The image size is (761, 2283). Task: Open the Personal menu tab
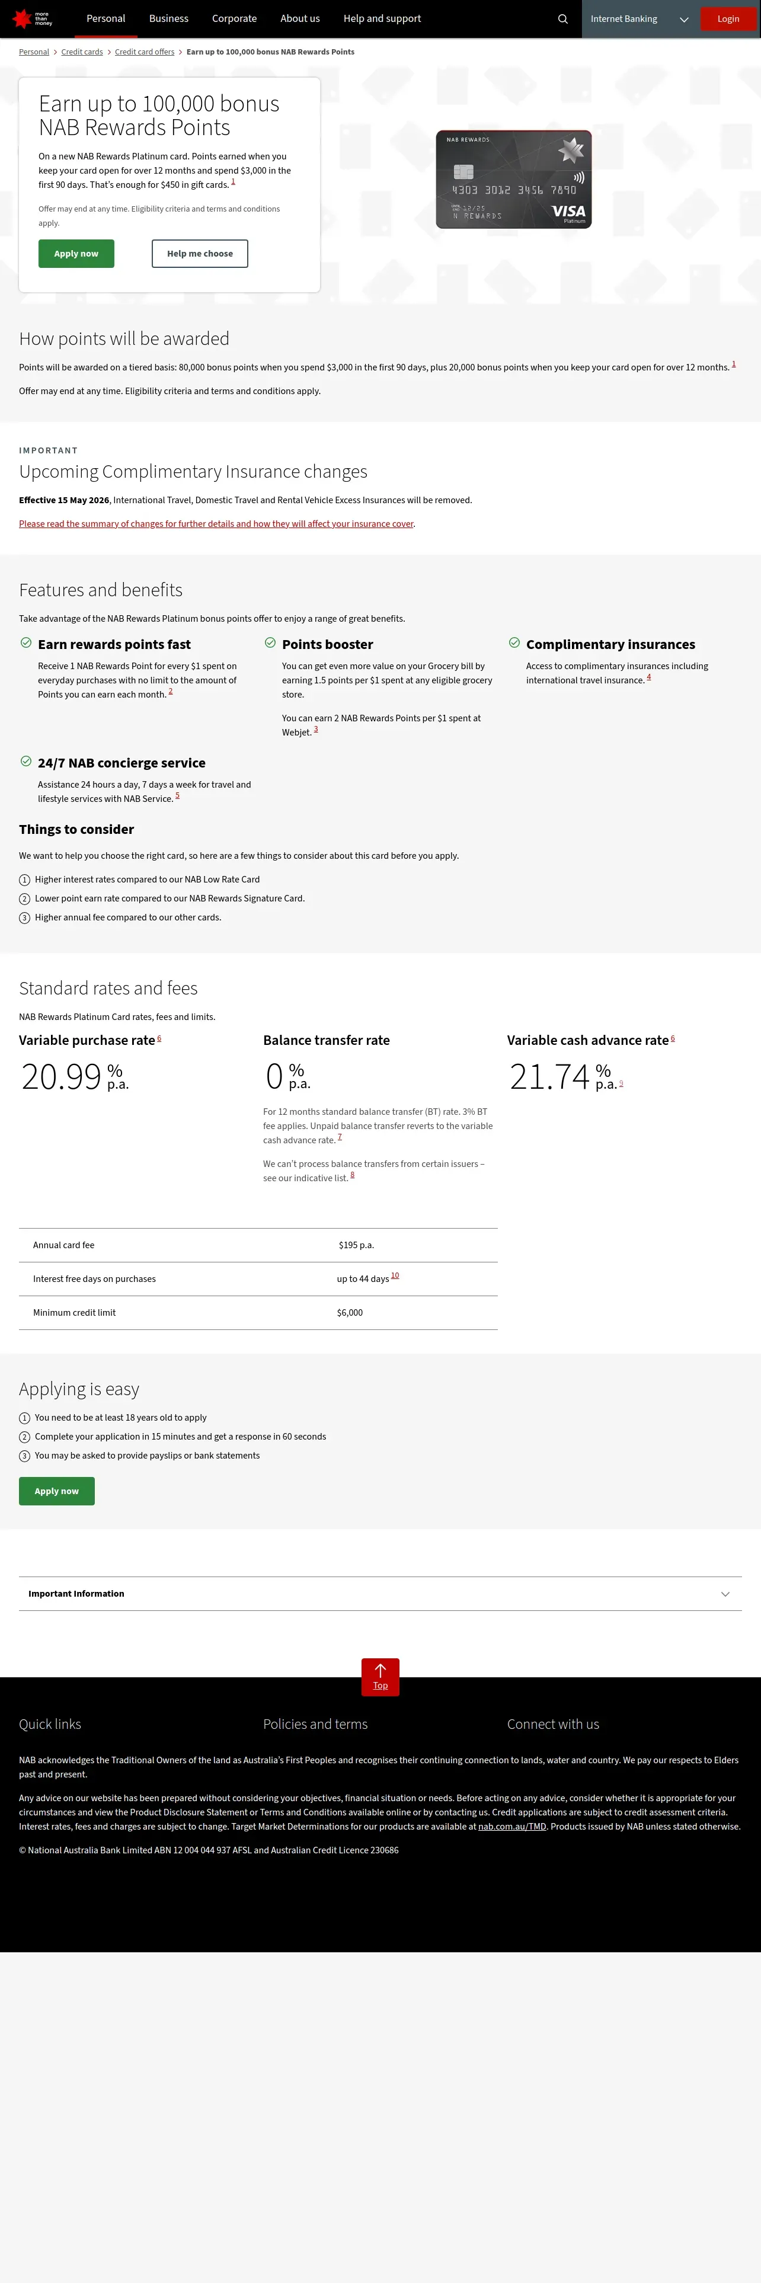click(x=105, y=18)
